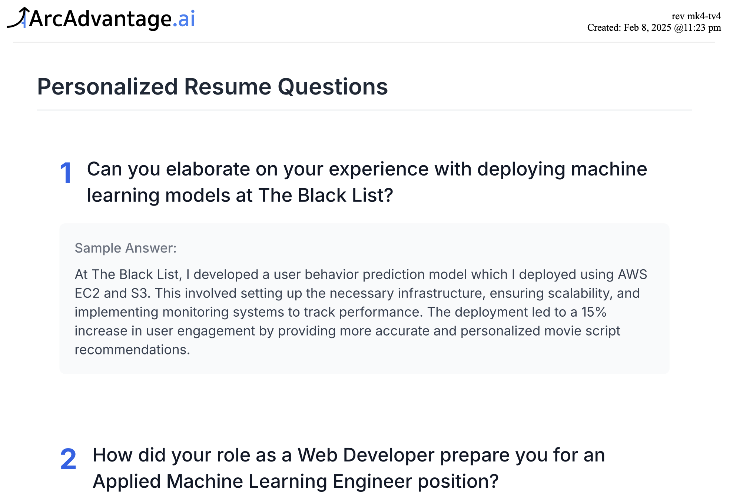
Task: Click the '15%' figure in the sample answer
Action: 593,312
